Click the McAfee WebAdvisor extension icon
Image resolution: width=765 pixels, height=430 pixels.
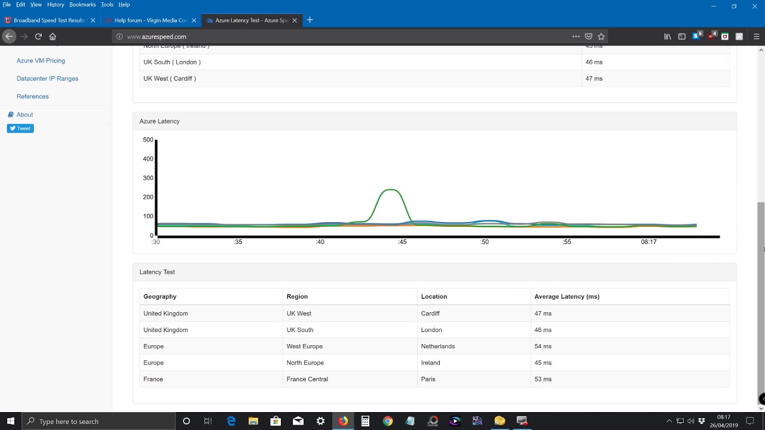[725, 36]
